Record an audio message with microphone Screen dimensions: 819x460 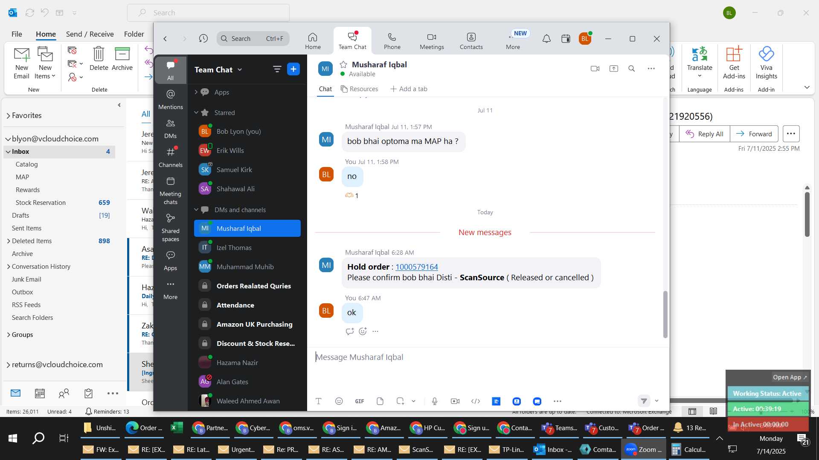coord(435,401)
